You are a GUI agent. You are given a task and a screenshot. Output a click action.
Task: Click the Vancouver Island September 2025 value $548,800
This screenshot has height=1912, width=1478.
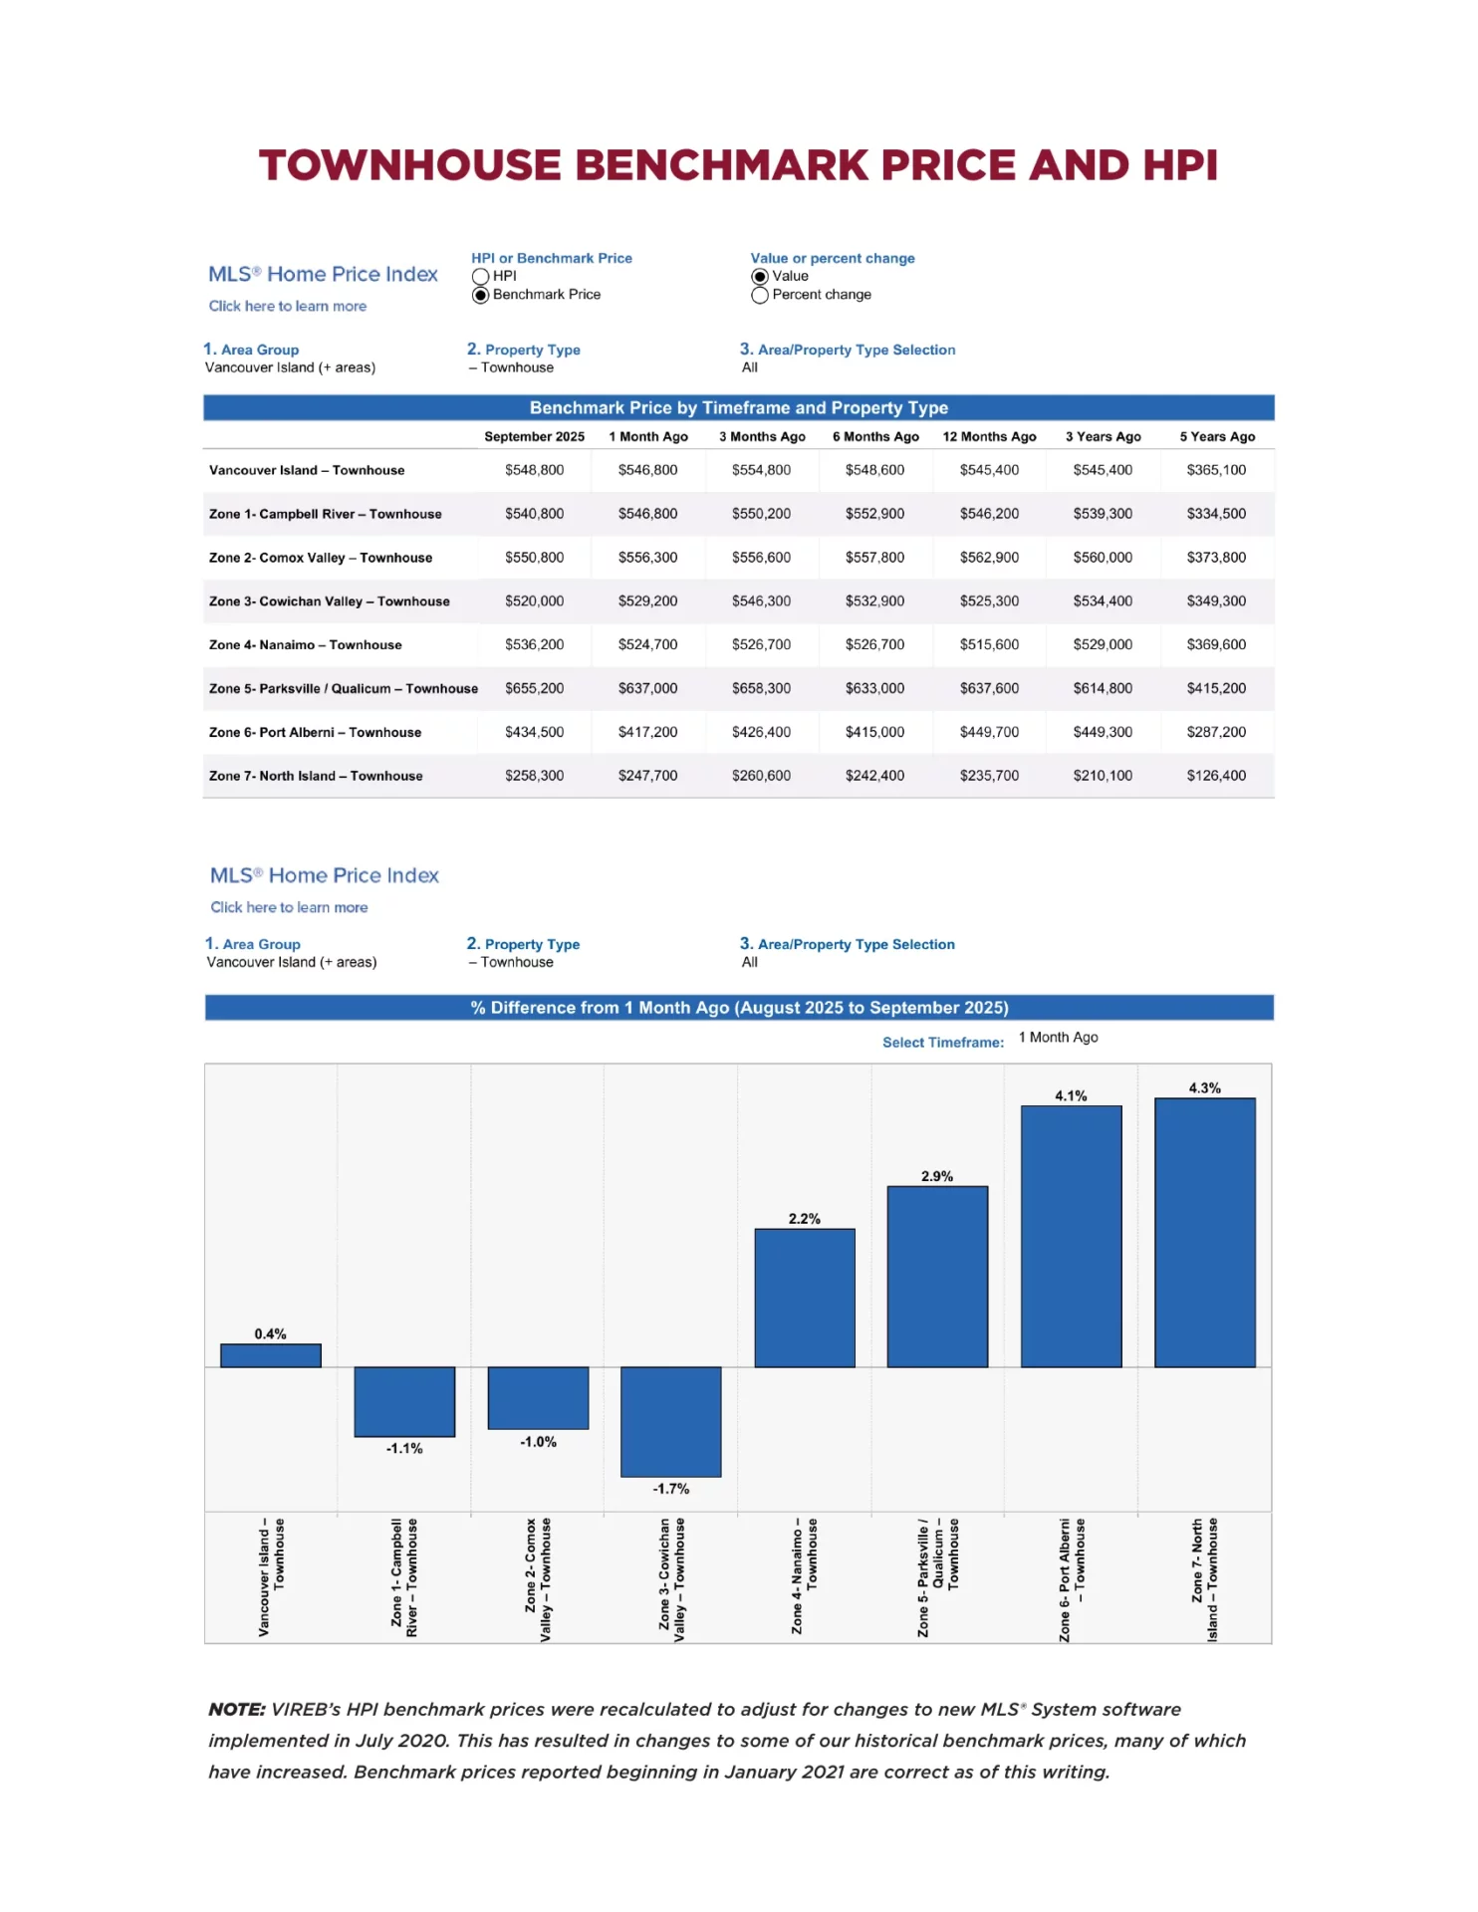(x=534, y=471)
